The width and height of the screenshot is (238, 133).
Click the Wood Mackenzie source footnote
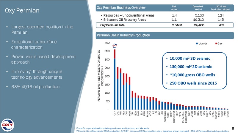click(x=152, y=131)
